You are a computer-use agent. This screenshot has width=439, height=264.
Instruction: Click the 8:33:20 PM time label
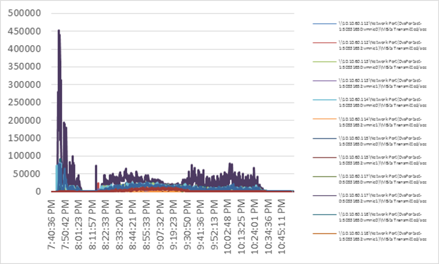[119, 224]
